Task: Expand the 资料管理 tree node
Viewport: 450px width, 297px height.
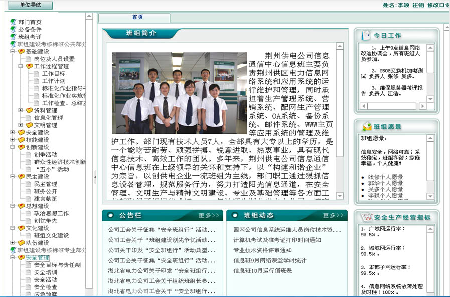Action: click(x=21, y=111)
